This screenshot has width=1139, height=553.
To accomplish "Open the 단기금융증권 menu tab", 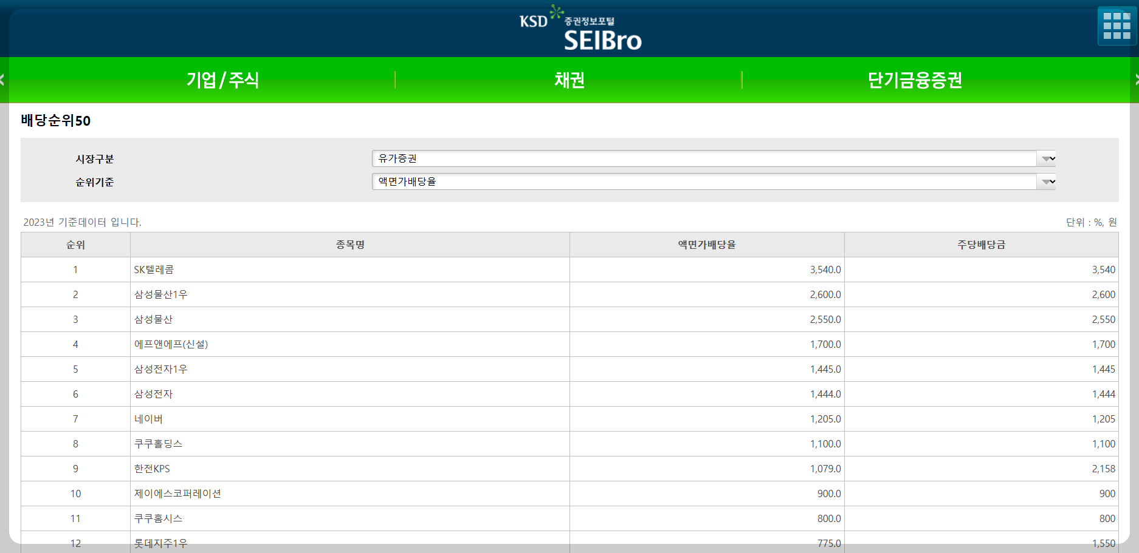I will 915,80.
